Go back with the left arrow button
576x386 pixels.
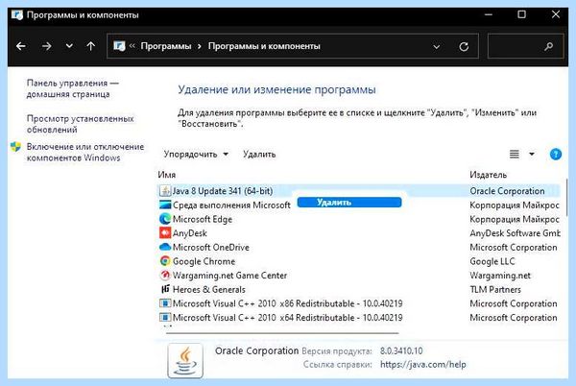(21, 46)
